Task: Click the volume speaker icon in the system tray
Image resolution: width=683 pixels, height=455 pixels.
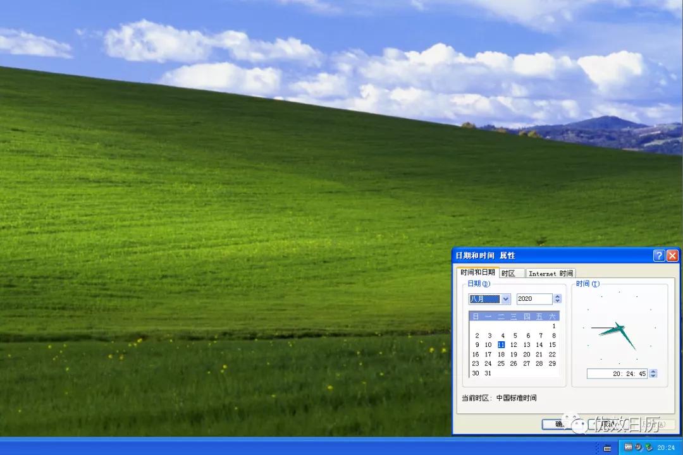Action: tap(638, 446)
